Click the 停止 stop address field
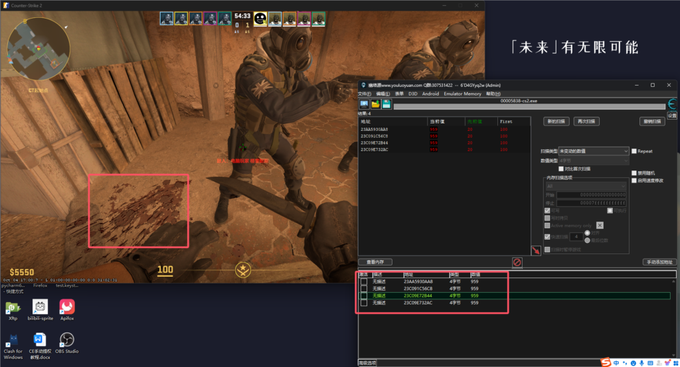Screen dimensions: 680x367 click(592, 203)
